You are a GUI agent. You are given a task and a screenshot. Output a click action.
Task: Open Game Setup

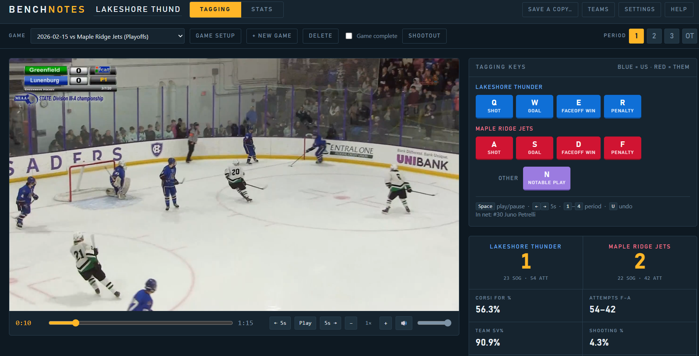click(215, 36)
